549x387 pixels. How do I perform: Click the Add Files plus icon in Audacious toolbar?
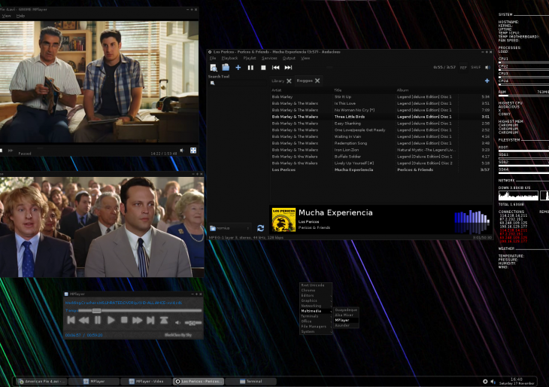point(238,68)
